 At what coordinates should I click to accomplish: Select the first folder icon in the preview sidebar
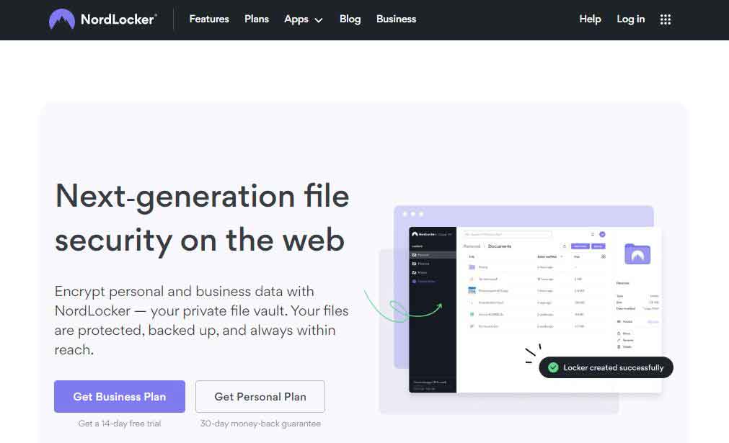414,255
